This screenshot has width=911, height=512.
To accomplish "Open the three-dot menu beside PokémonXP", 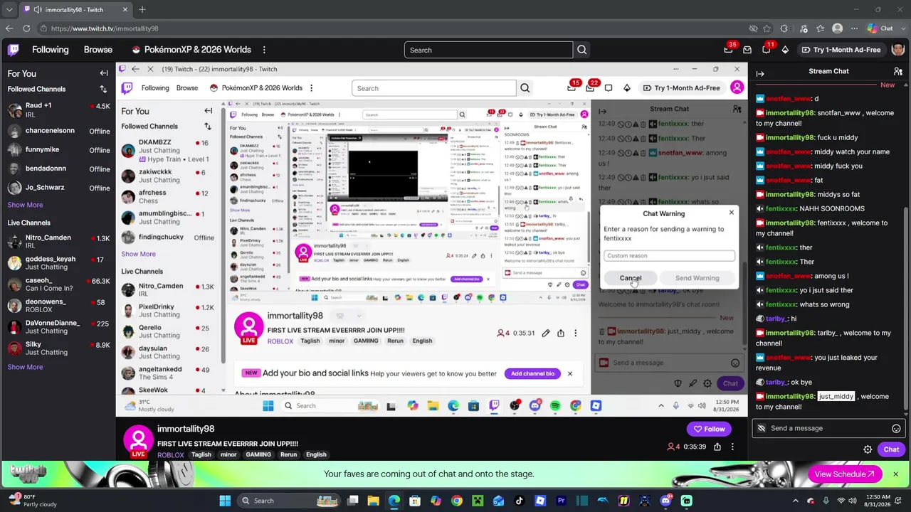I will tap(264, 50).
